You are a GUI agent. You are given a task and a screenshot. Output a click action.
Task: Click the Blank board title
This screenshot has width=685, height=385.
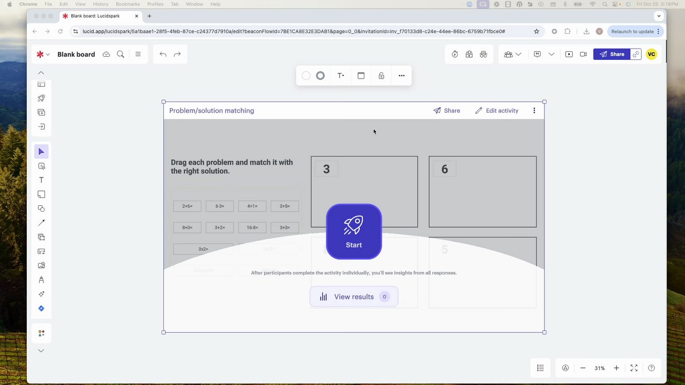tap(76, 55)
